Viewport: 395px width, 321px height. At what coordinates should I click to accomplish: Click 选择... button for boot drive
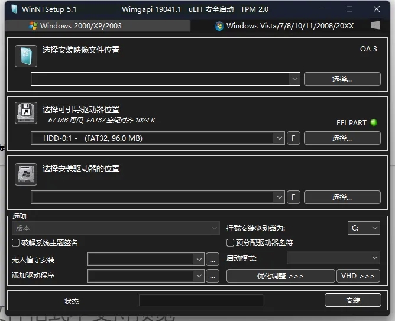(x=342, y=138)
